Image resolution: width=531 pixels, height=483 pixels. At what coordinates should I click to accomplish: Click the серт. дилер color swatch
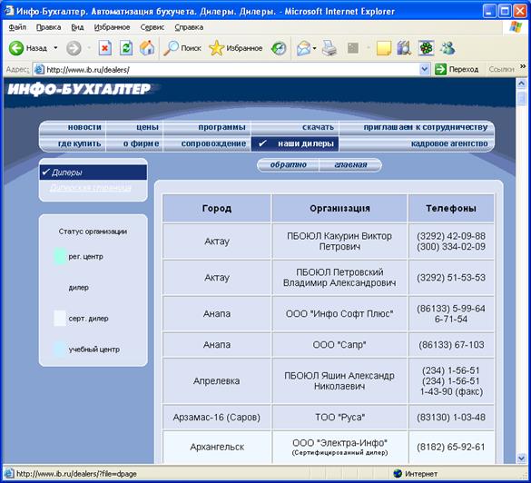pos(60,318)
